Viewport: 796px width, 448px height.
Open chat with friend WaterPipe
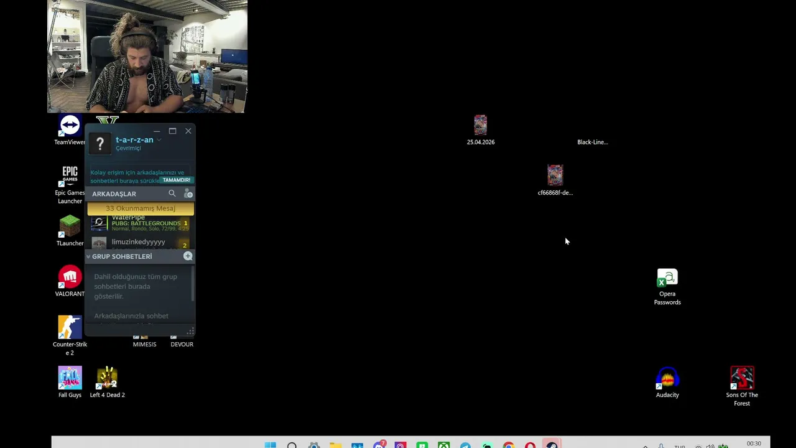coord(141,223)
